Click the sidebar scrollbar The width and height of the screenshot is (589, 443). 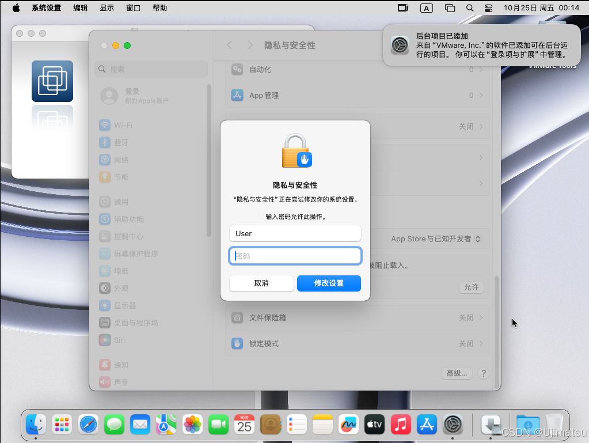coord(209,161)
